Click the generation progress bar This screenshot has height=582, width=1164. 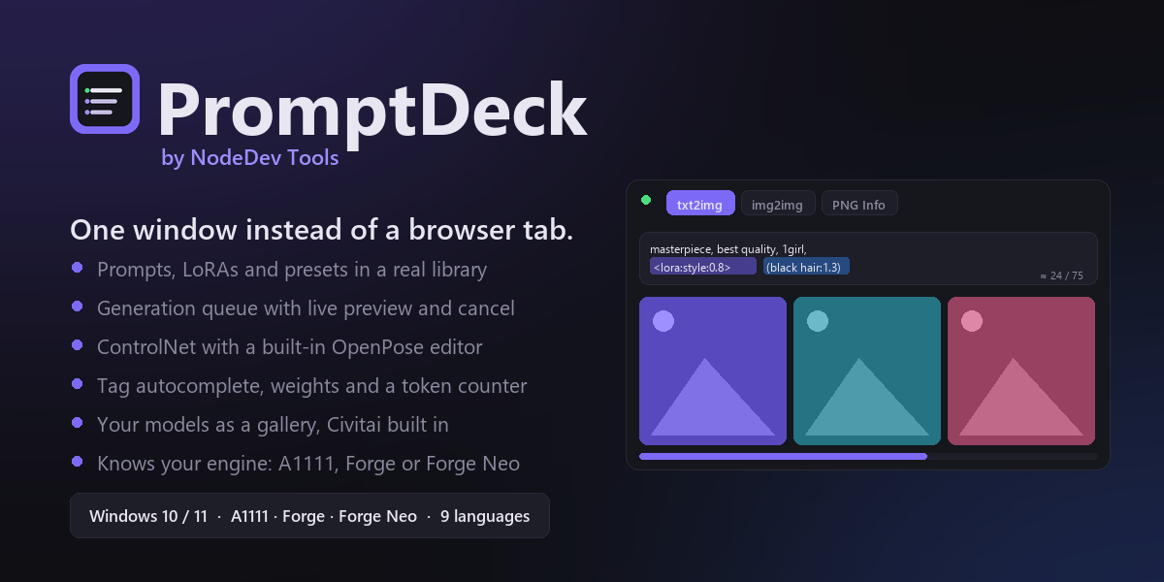click(868, 456)
